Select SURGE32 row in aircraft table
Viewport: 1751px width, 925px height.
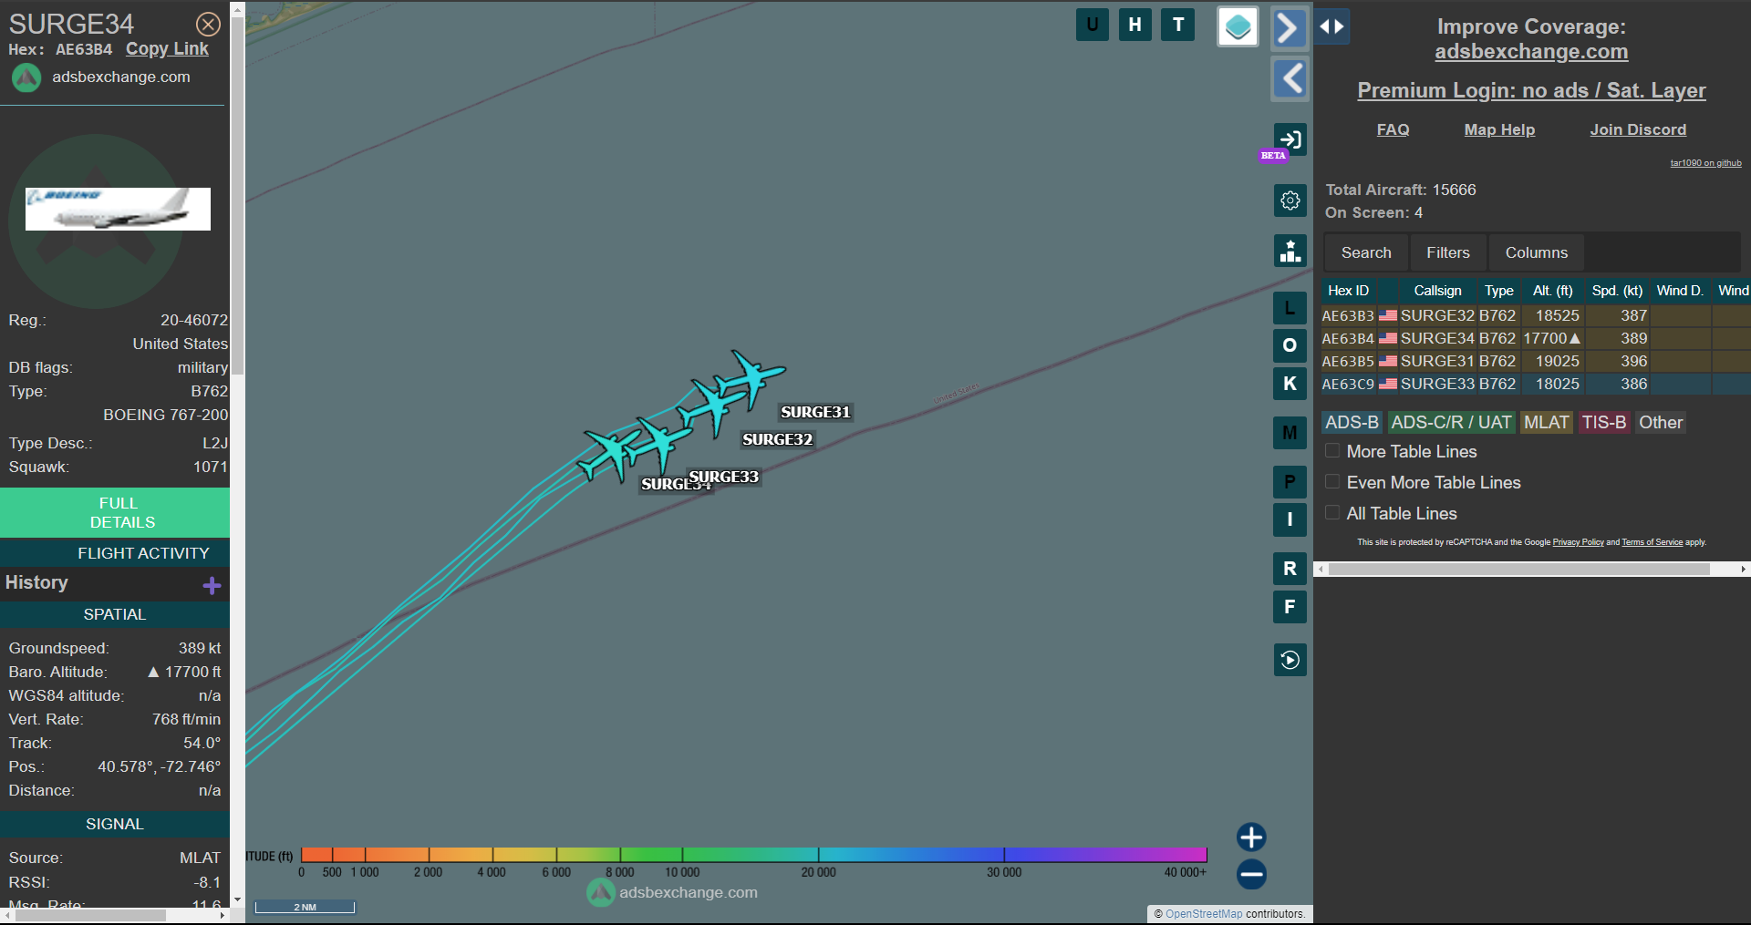click(x=1536, y=315)
